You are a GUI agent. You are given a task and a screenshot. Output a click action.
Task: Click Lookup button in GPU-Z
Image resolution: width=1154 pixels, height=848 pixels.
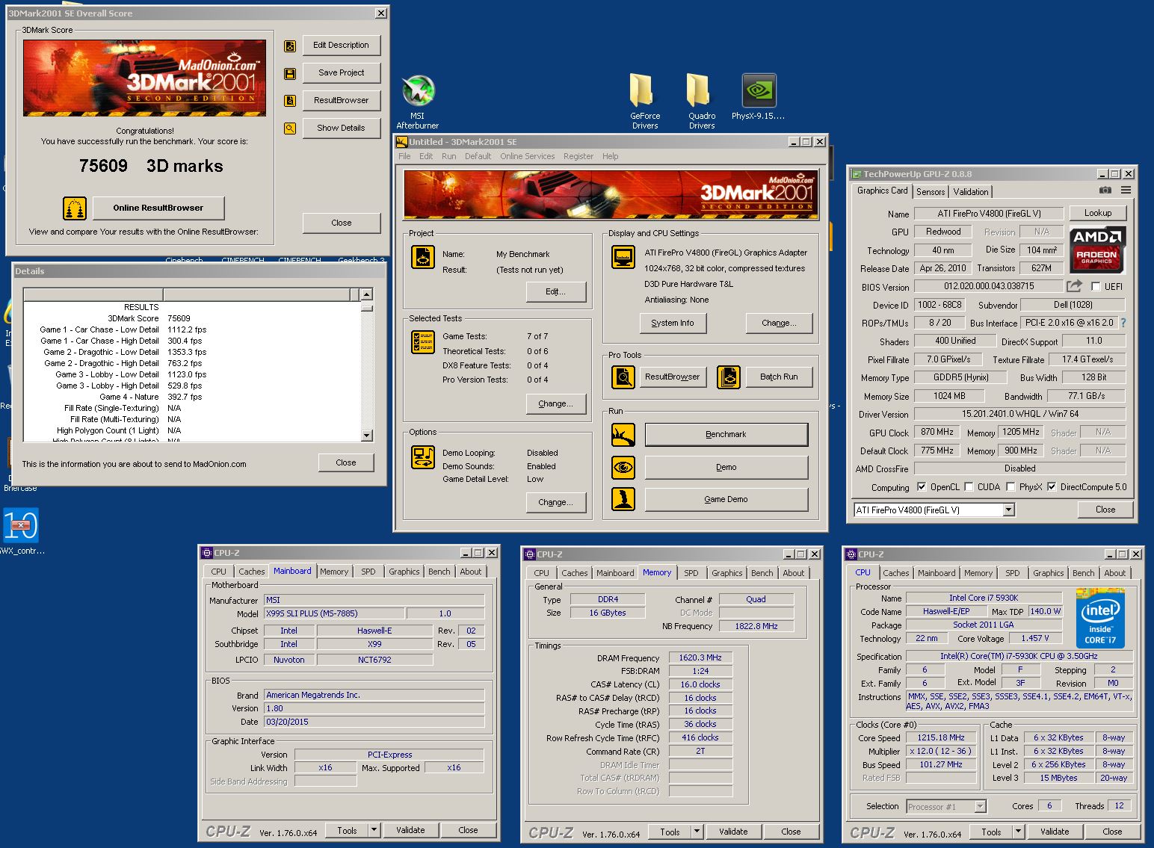click(x=1098, y=213)
